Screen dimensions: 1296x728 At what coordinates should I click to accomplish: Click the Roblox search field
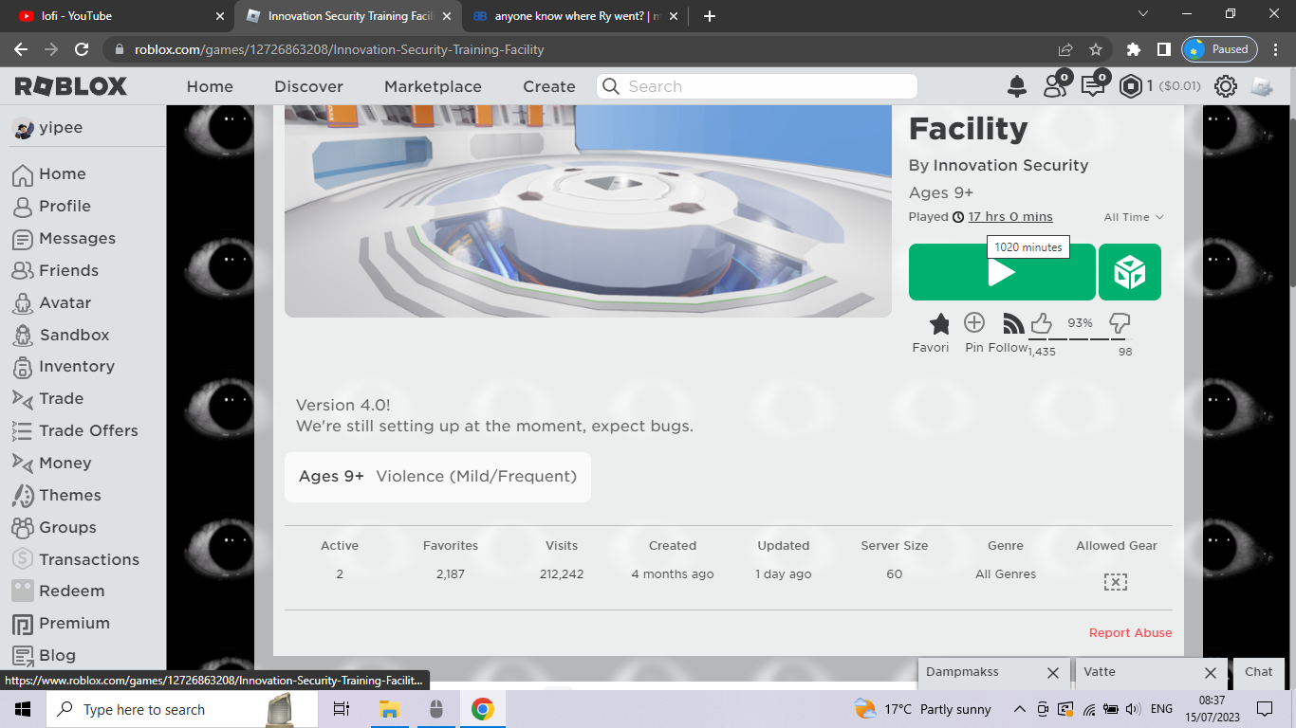tap(757, 86)
